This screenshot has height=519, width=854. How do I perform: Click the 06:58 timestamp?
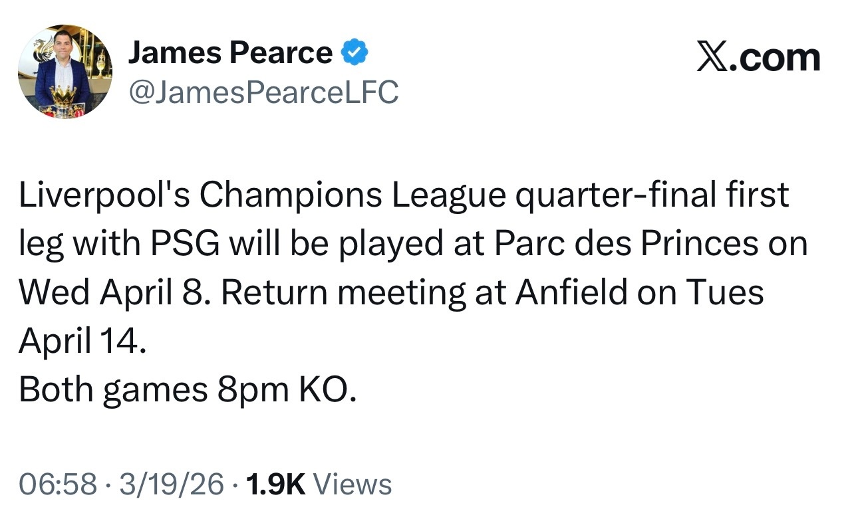coord(57,484)
